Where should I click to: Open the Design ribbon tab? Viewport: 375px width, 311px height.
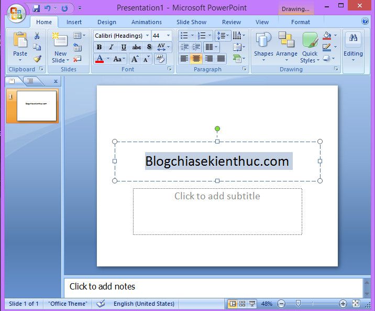click(107, 22)
